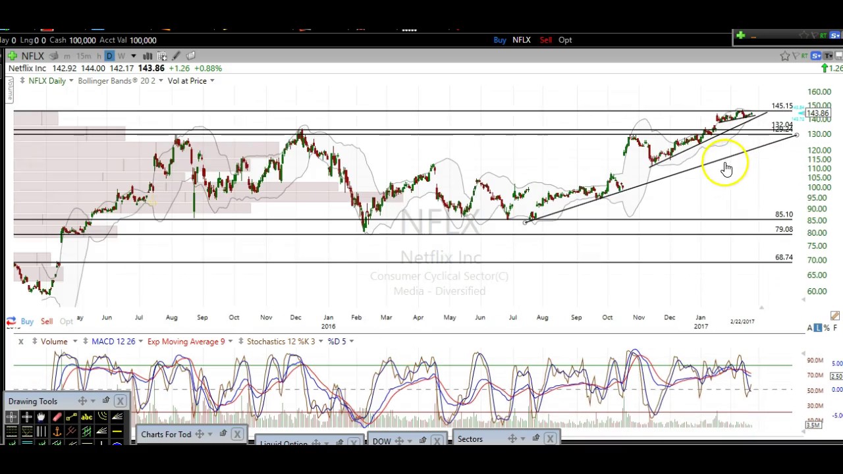The image size is (843, 474).
Task: Switch to the DOW tab
Action: tap(381, 441)
